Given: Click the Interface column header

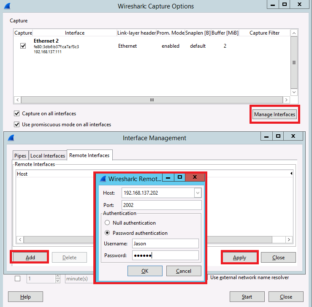Looking at the screenshot, I should tap(75, 33).
